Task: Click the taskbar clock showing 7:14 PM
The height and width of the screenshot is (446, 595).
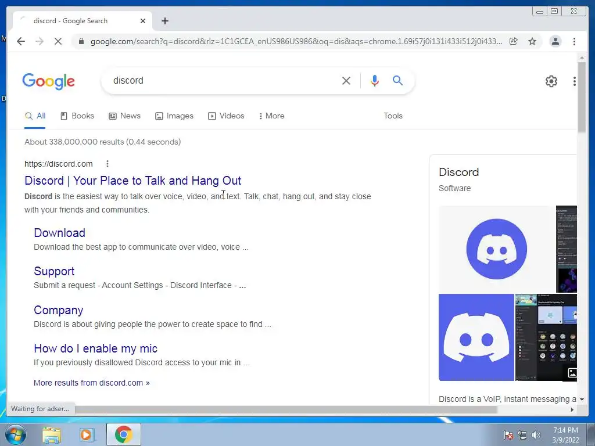Action: pos(565,435)
